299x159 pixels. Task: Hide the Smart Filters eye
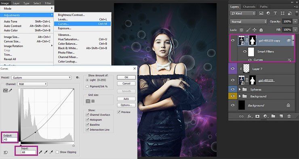tap(244, 51)
